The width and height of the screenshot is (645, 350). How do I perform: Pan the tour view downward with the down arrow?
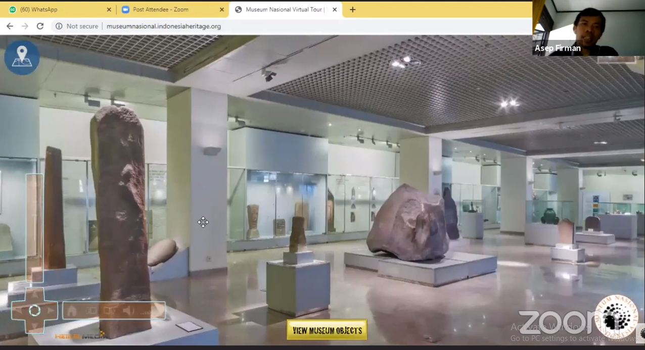pyautogui.click(x=34, y=326)
